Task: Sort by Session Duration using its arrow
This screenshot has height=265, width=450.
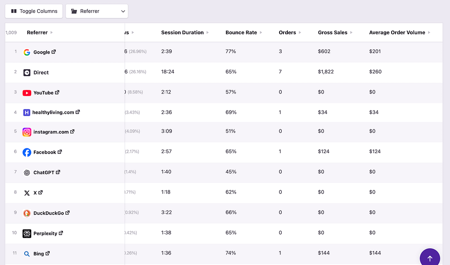Action: (x=208, y=32)
